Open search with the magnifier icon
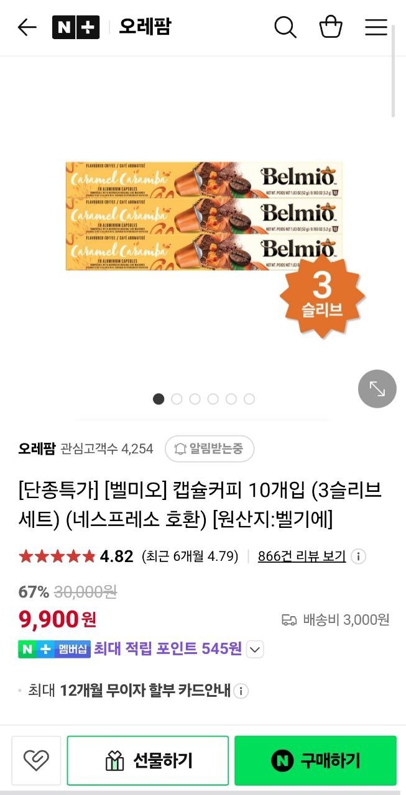The image size is (406, 795). (285, 27)
